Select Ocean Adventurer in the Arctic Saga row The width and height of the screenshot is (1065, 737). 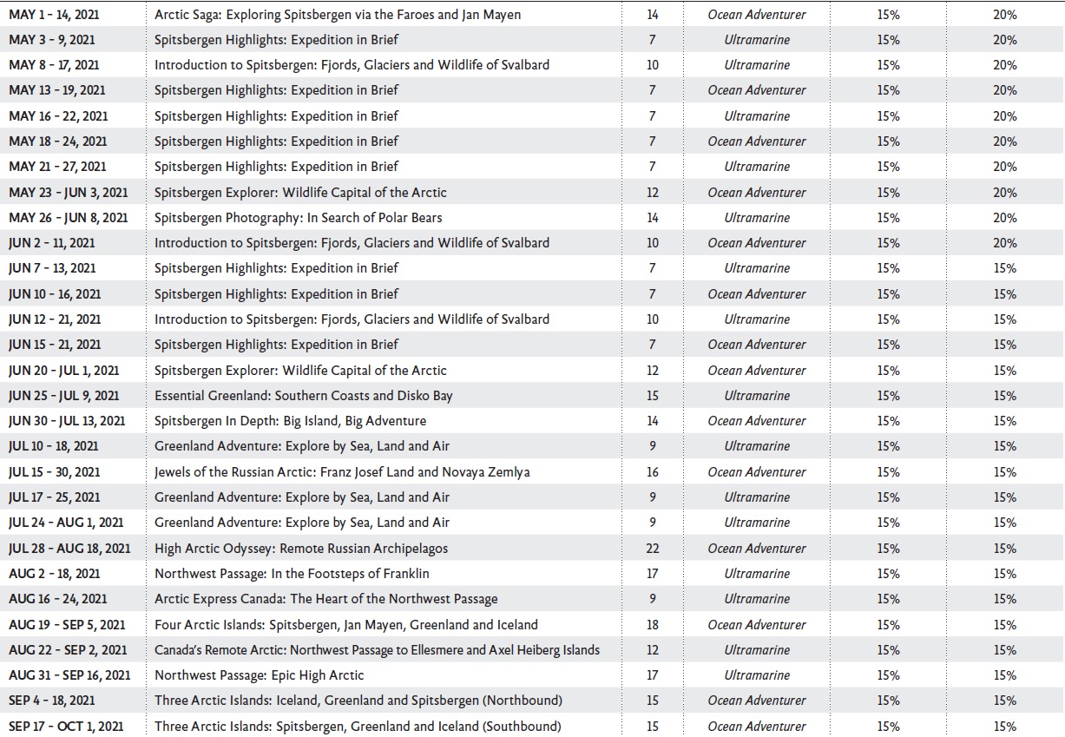click(x=757, y=15)
